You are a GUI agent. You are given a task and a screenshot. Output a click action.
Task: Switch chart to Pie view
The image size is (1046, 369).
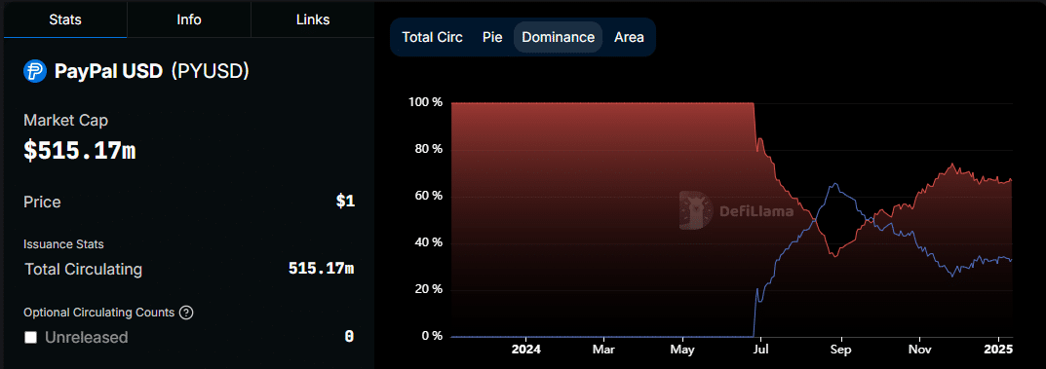[492, 37]
